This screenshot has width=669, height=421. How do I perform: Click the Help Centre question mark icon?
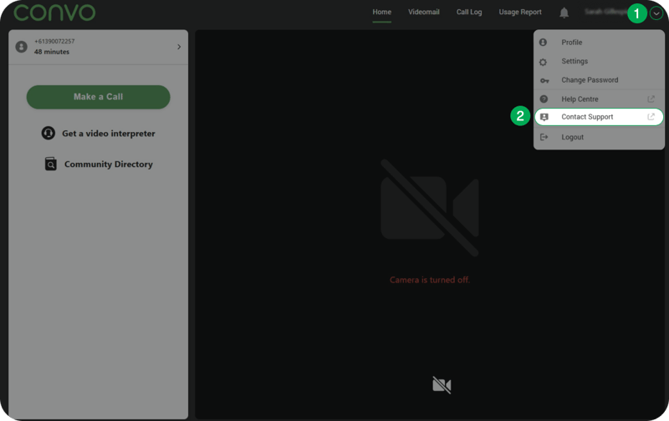[x=544, y=99]
